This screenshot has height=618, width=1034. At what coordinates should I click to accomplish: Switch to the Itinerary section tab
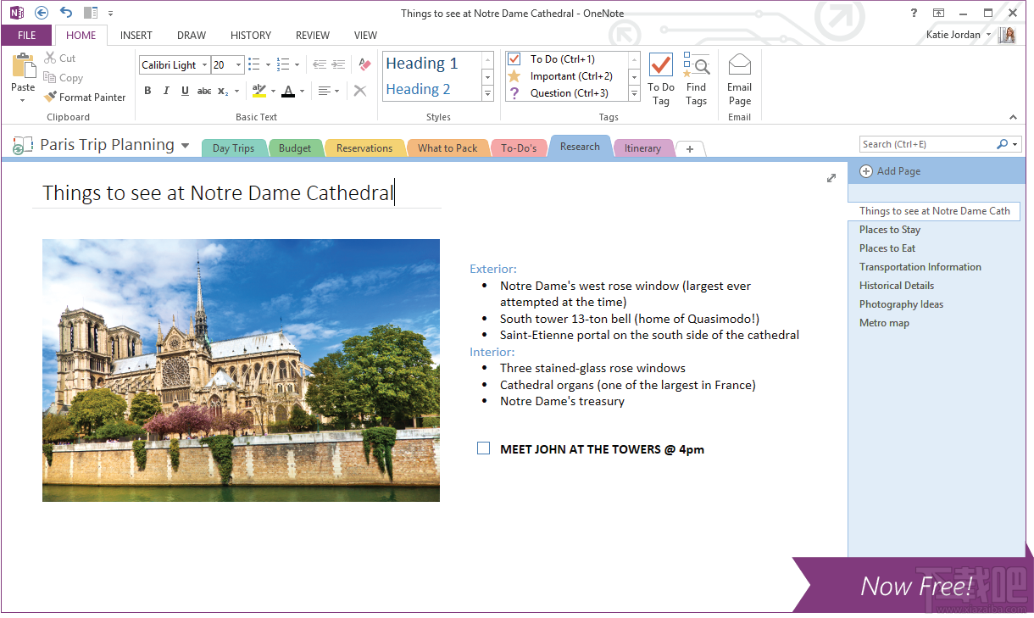642,148
